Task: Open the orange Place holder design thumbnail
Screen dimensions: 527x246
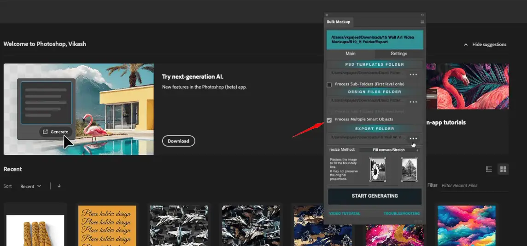Action: click(107, 225)
